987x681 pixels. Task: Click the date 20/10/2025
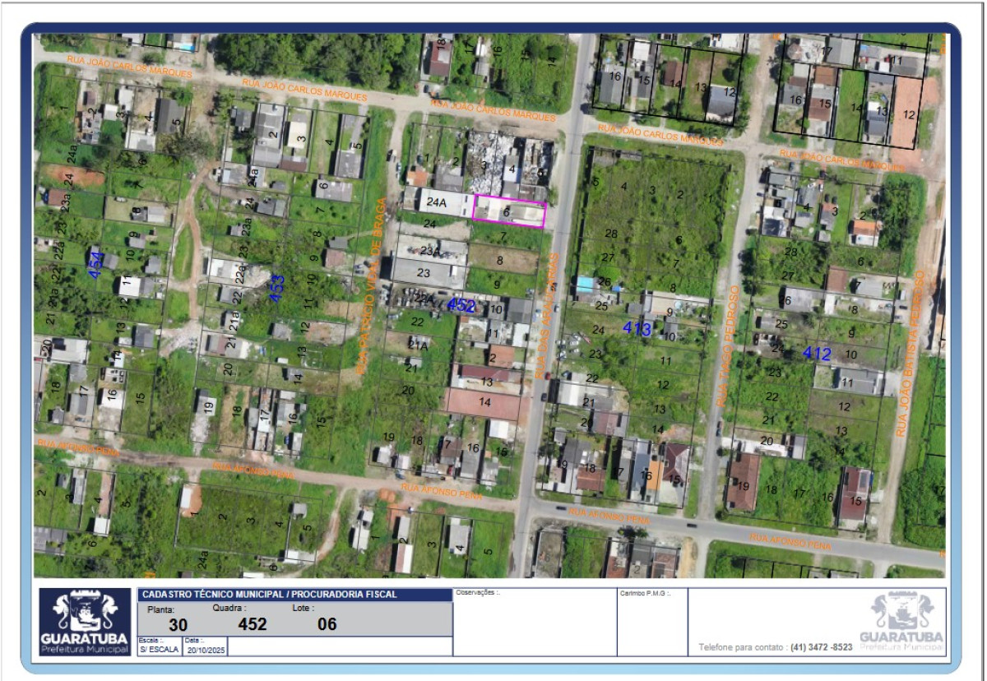(x=205, y=649)
